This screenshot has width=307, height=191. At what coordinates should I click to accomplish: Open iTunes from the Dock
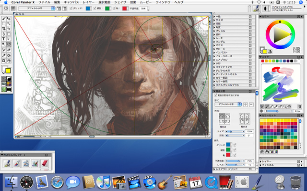click(x=104, y=182)
